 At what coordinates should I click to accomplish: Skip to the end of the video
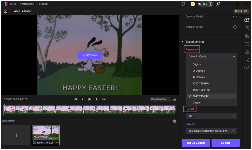click(x=104, y=99)
